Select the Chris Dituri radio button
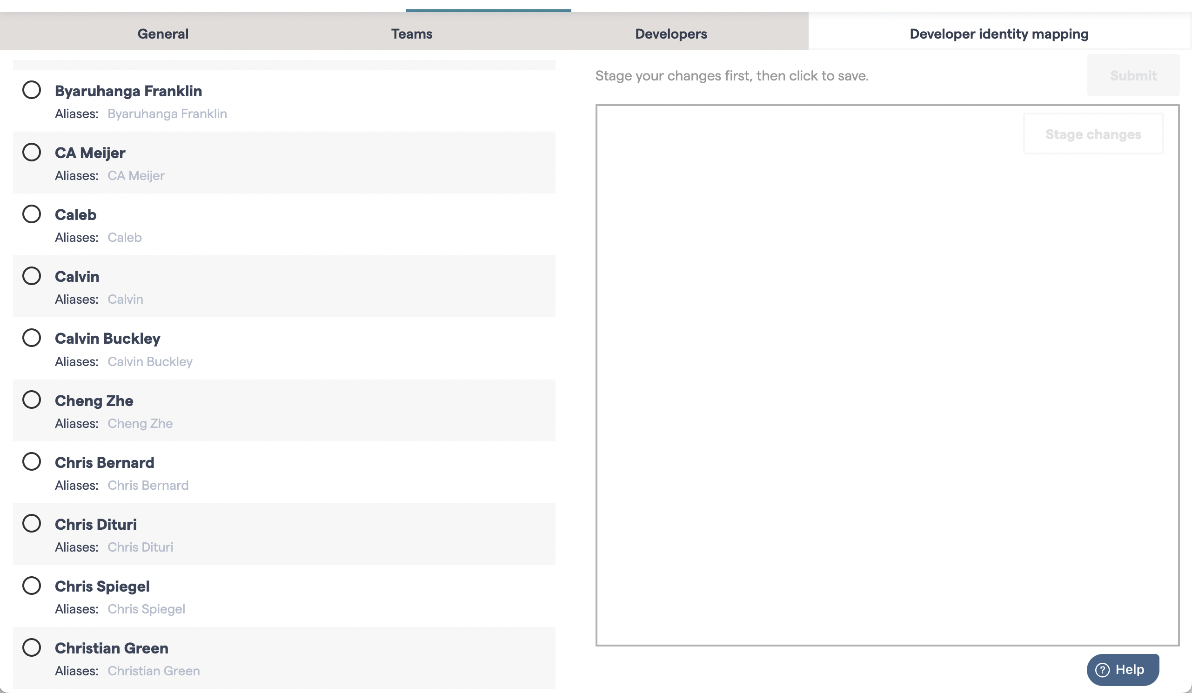 [x=32, y=524]
